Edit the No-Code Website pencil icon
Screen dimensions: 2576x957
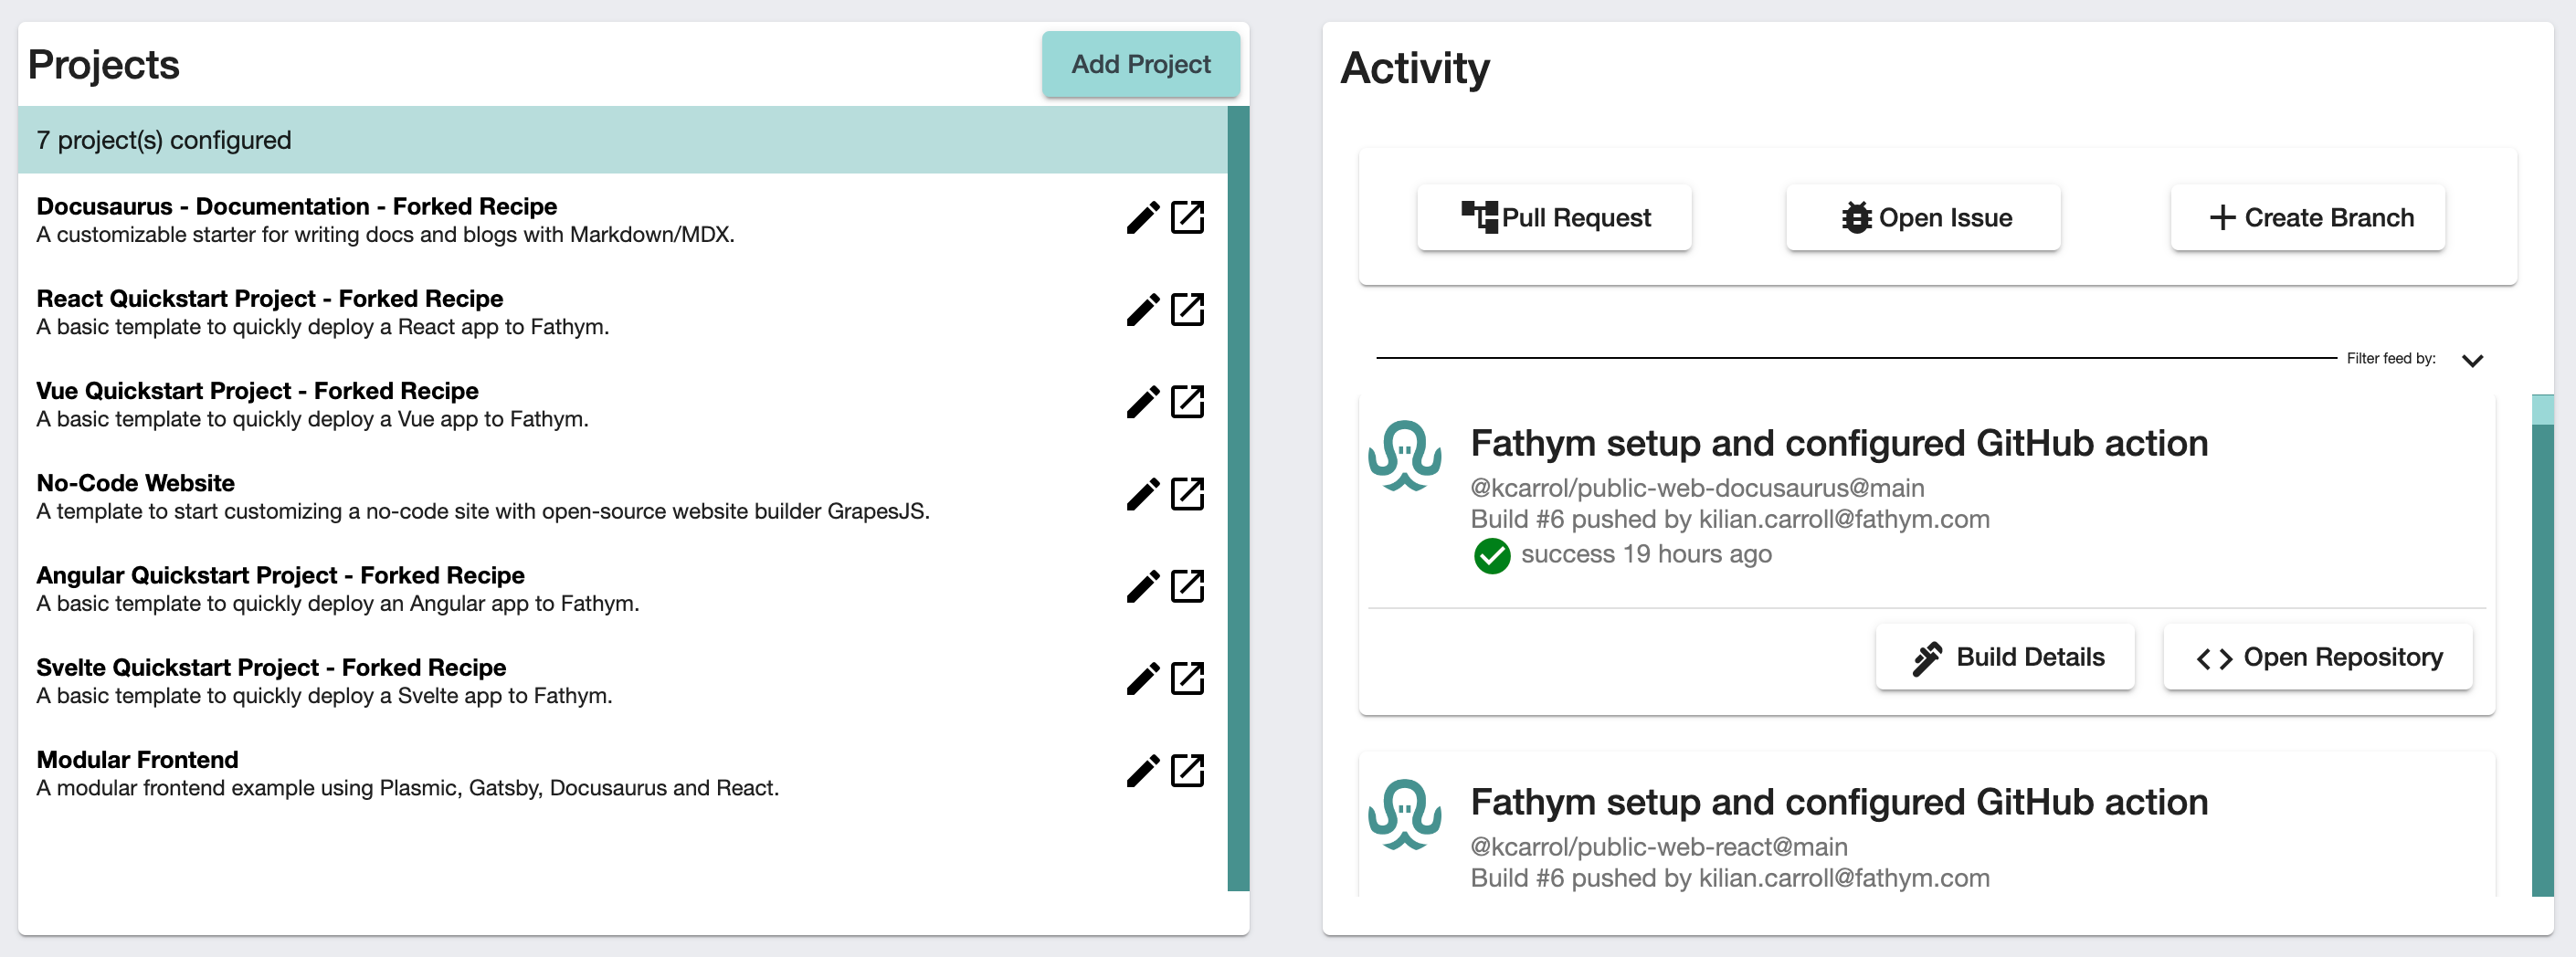pos(1142,494)
